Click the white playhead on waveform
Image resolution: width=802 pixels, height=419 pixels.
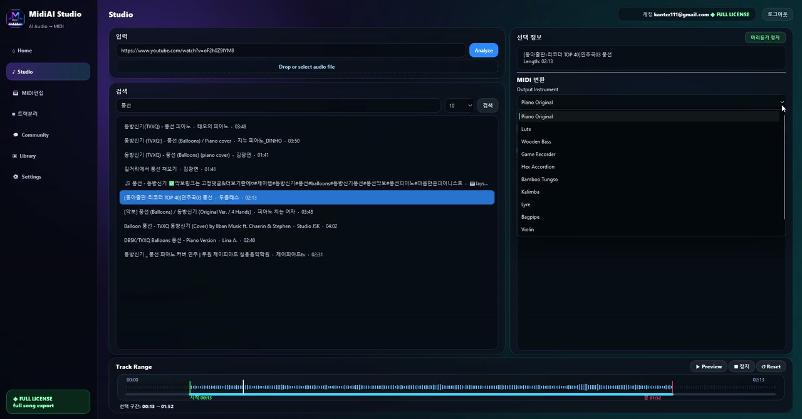click(x=243, y=387)
